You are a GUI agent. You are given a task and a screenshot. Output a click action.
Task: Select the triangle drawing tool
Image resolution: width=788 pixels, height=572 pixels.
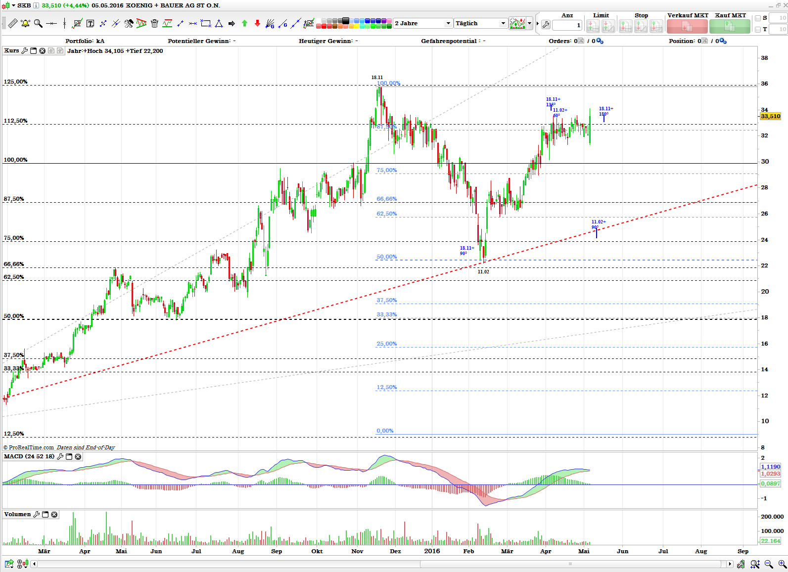click(x=219, y=23)
